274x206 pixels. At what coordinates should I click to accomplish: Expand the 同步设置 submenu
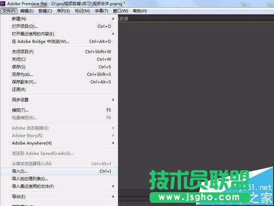[59, 100]
